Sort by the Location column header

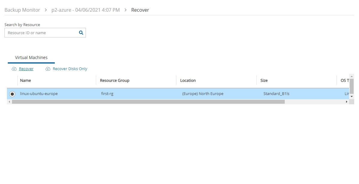[188, 81]
